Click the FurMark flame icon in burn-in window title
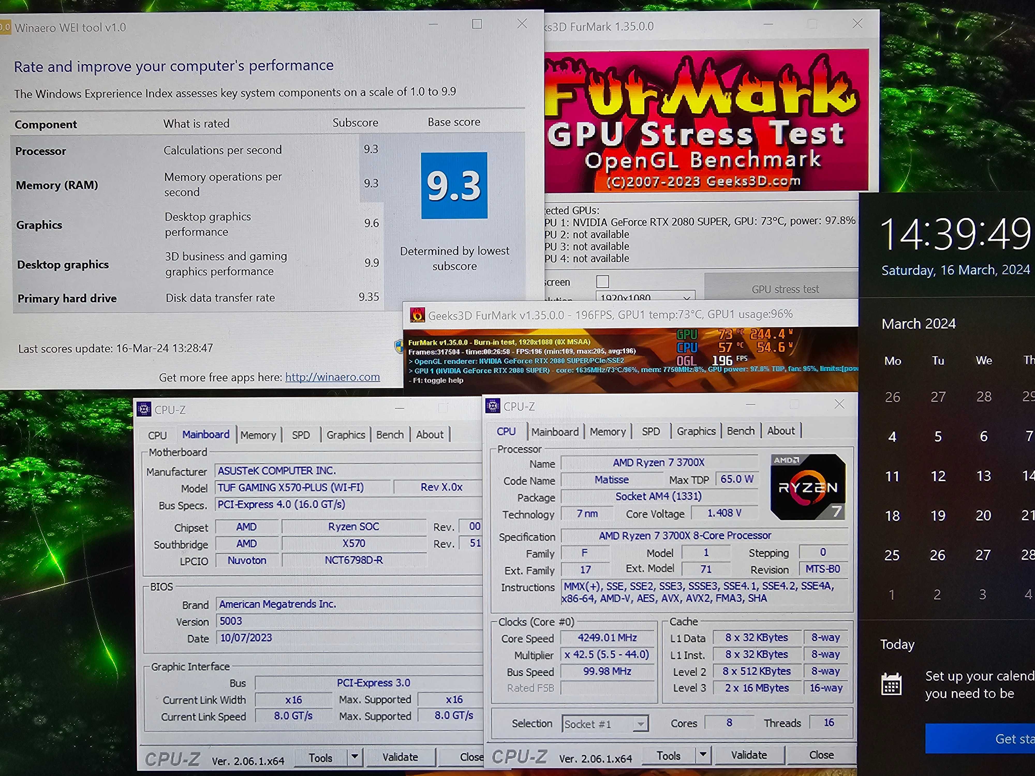 [x=417, y=315]
